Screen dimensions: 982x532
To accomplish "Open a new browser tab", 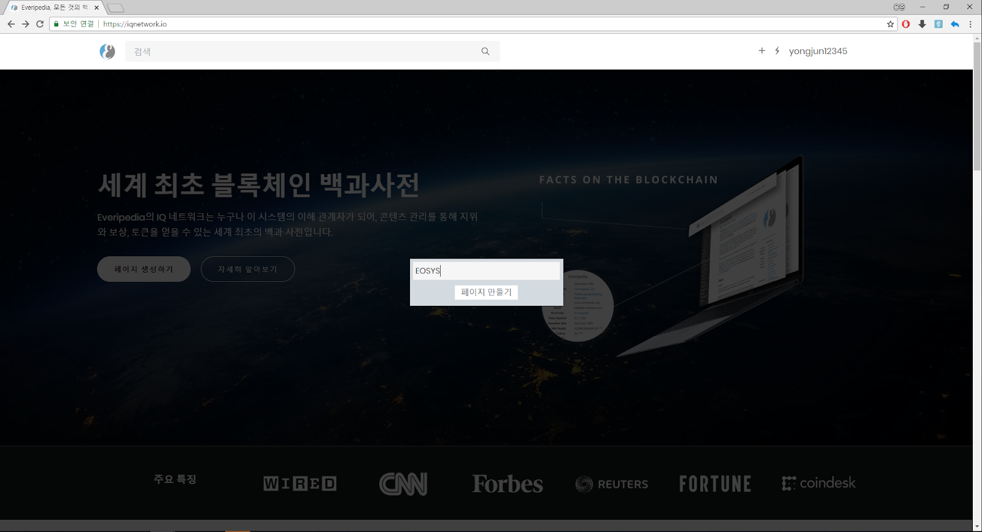I will pos(115,8).
